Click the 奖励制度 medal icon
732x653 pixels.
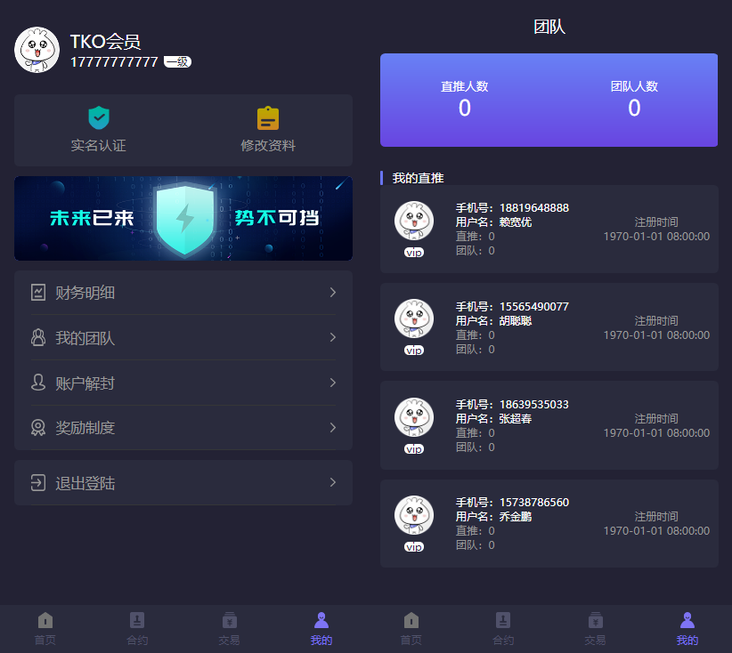38,427
